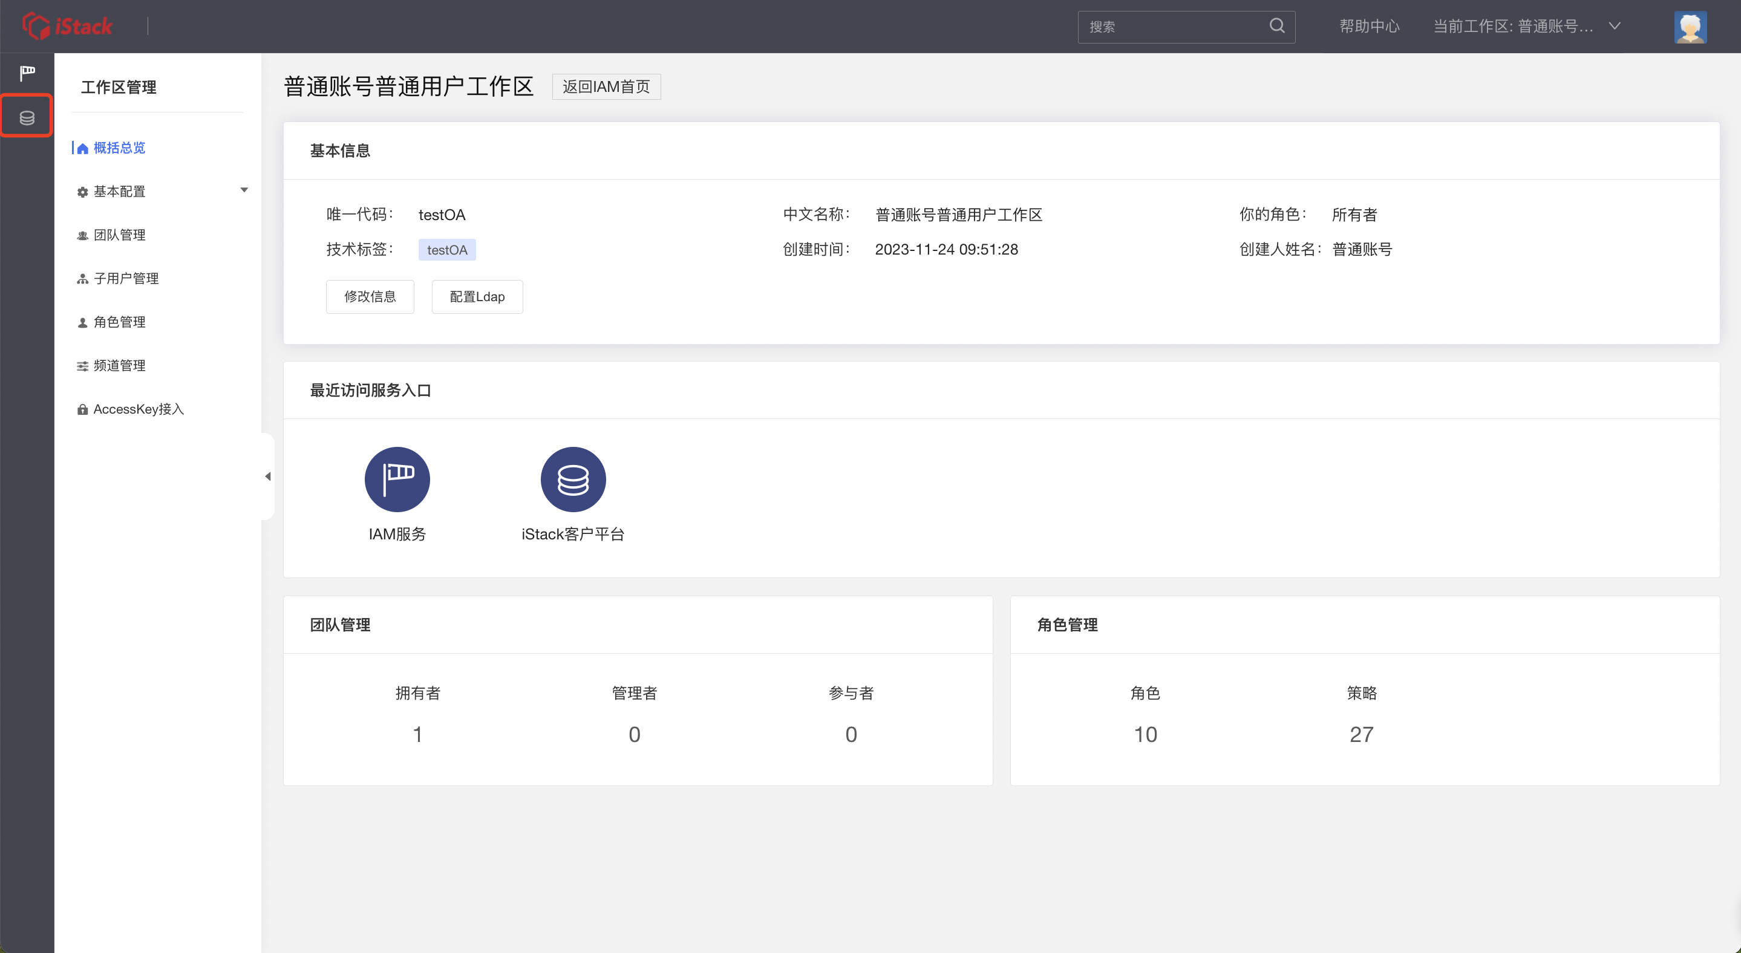The image size is (1741, 953).
Task: Open 基本配置 menu item
Action: coord(119,191)
